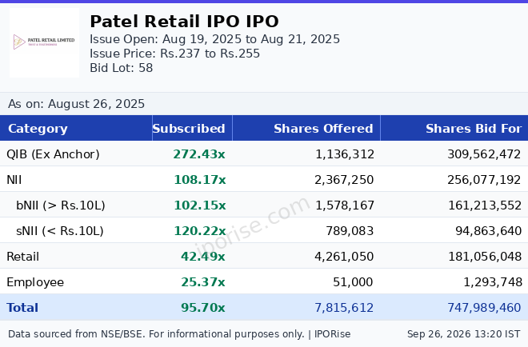Select the Total row label
Viewport: 528px width, 347px height.
coord(22,308)
